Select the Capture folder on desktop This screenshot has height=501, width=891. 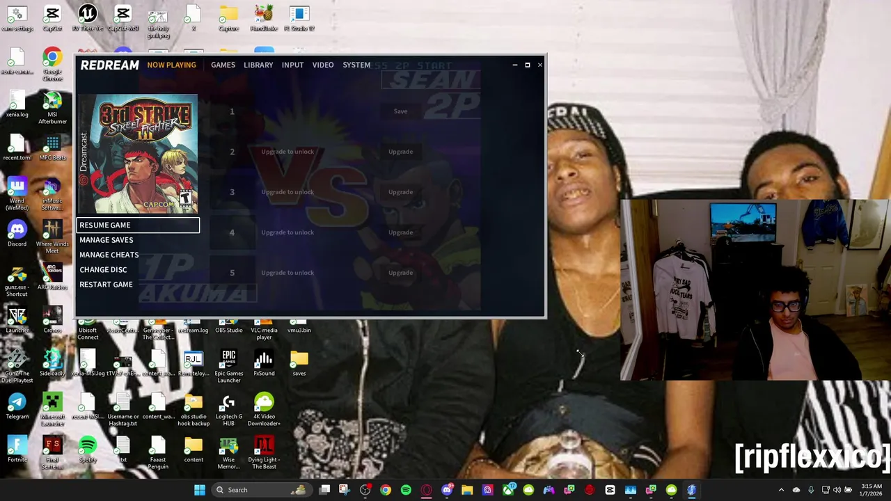click(x=228, y=17)
